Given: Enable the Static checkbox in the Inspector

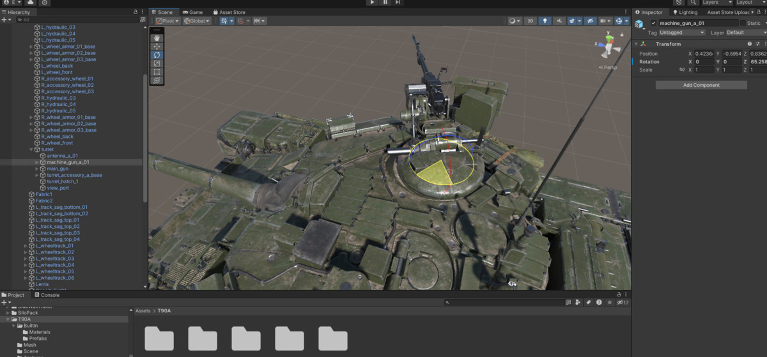Looking at the screenshot, I should point(742,23).
